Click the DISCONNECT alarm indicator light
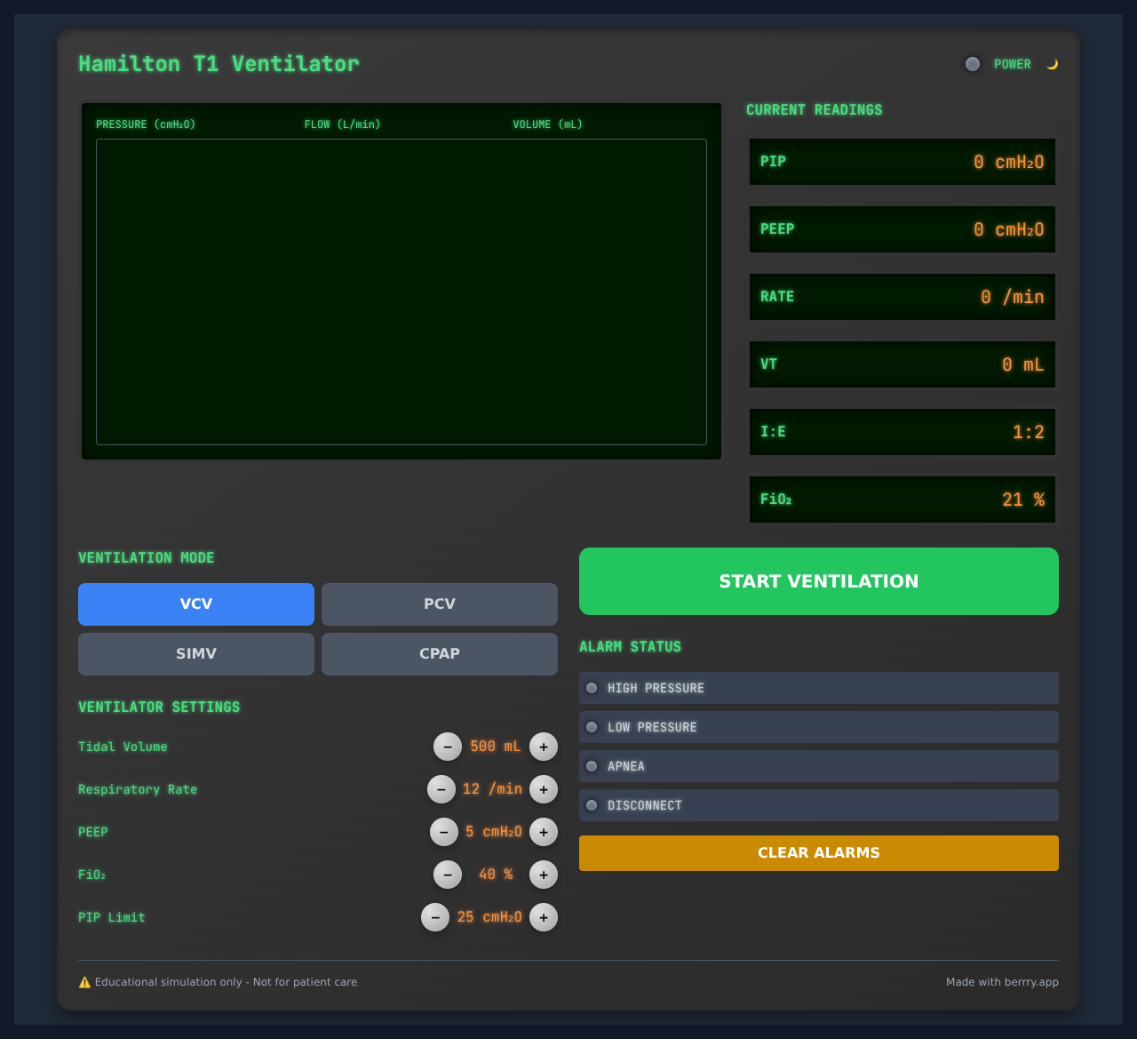The height and width of the screenshot is (1039, 1137). (592, 804)
